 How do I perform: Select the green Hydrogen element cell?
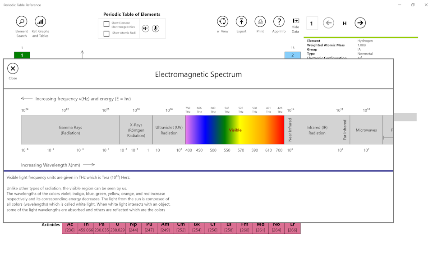coord(22,55)
